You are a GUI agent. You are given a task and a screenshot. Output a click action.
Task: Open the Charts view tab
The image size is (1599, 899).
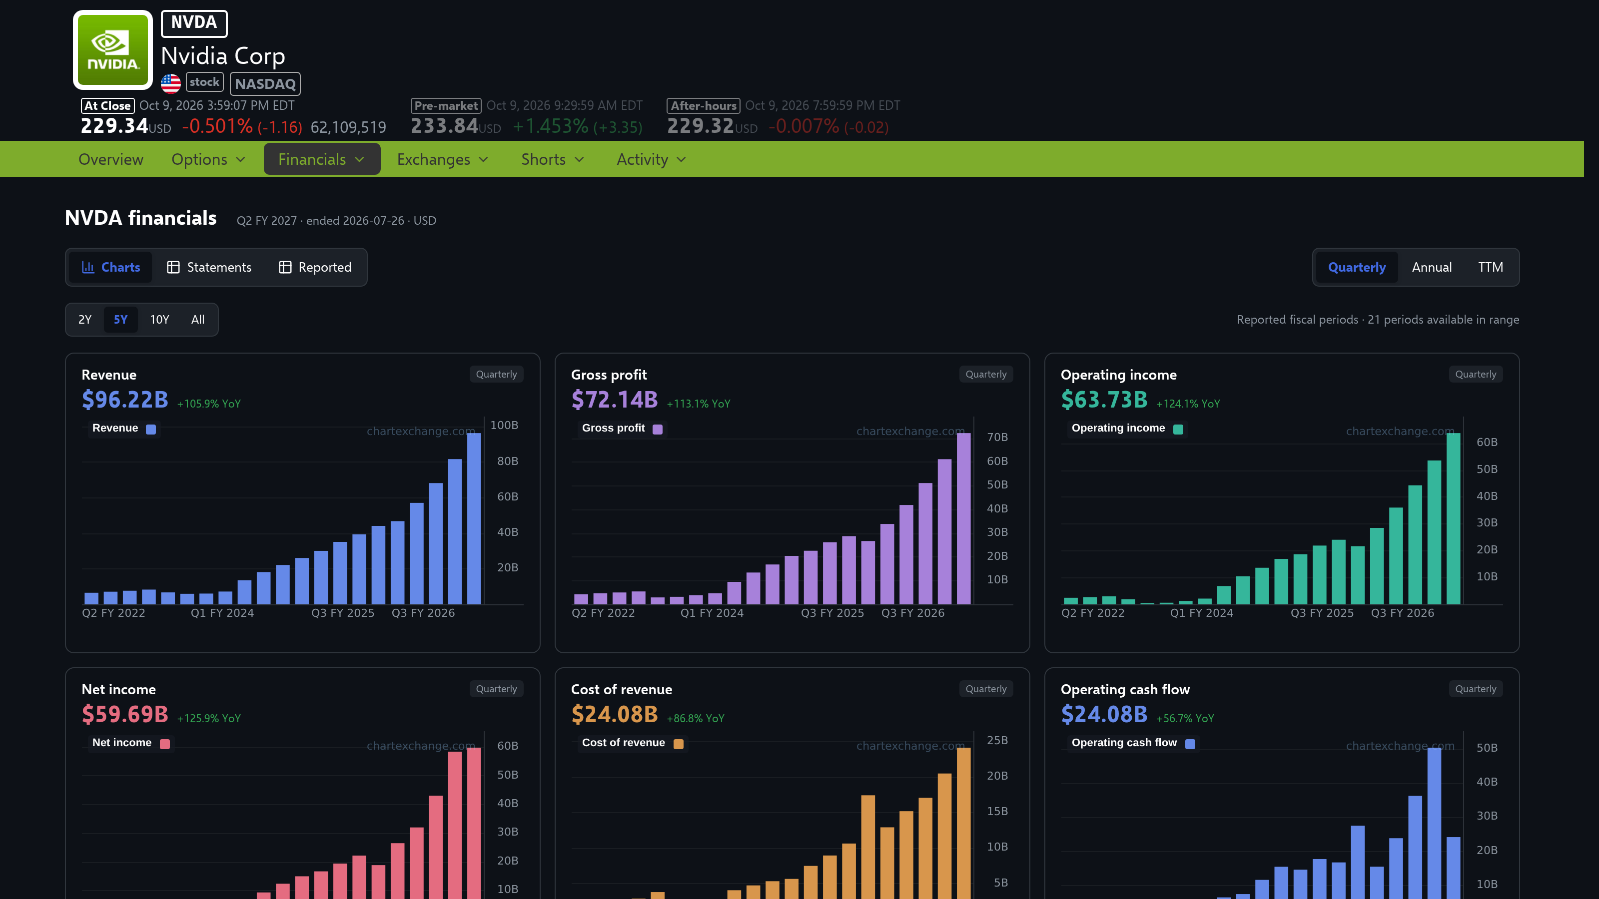click(x=110, y=267)
